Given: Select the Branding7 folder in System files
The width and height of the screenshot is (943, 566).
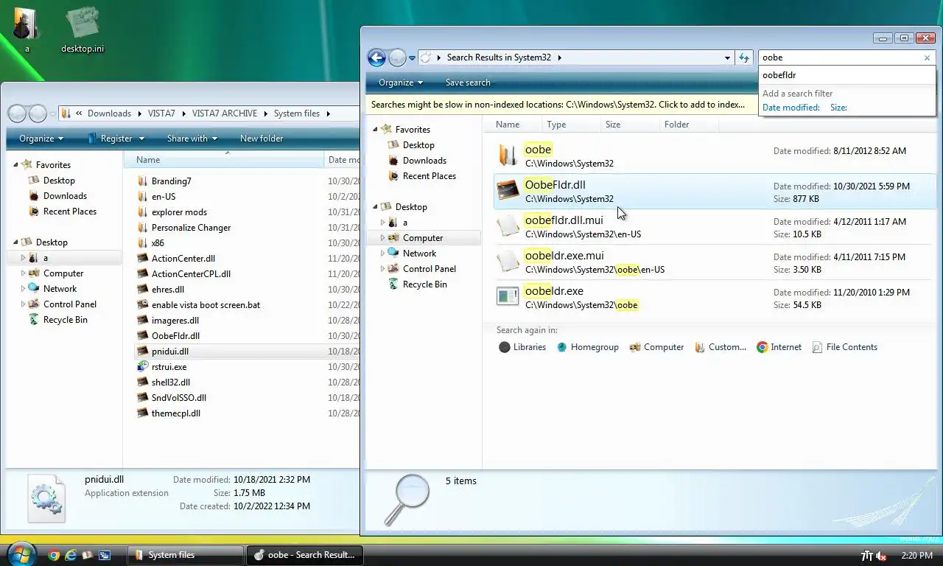Looking at the screenshot, I should click(171, 181).
